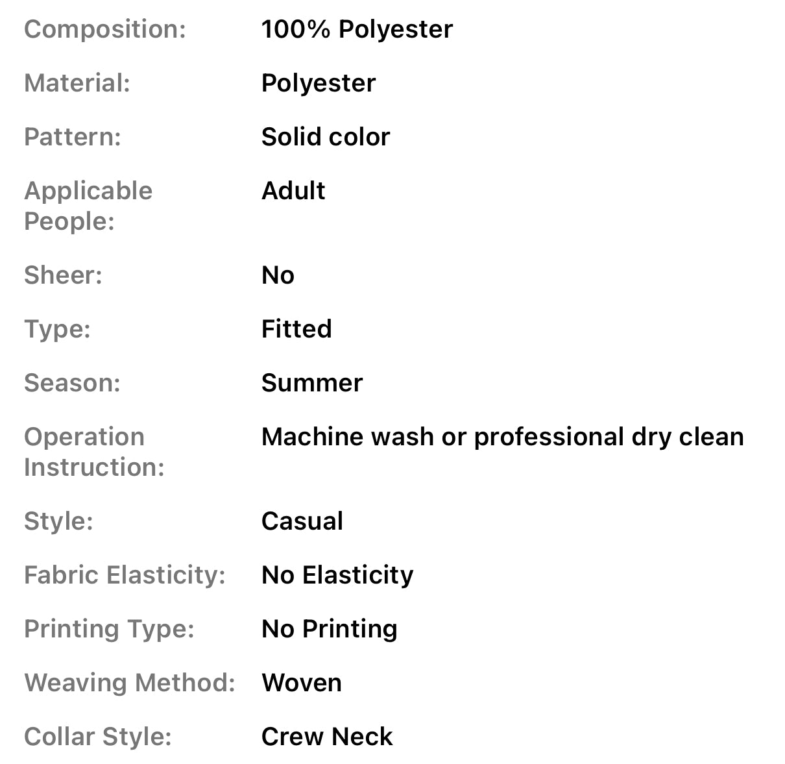Select the "Applicable People:" label

pyautogui.click(x=88, y=206)
